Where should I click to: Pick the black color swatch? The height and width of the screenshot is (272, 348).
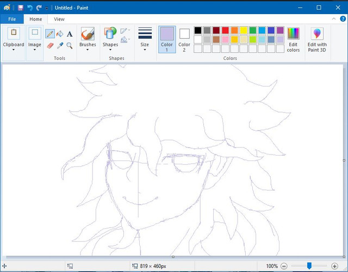tap(198, 30)
